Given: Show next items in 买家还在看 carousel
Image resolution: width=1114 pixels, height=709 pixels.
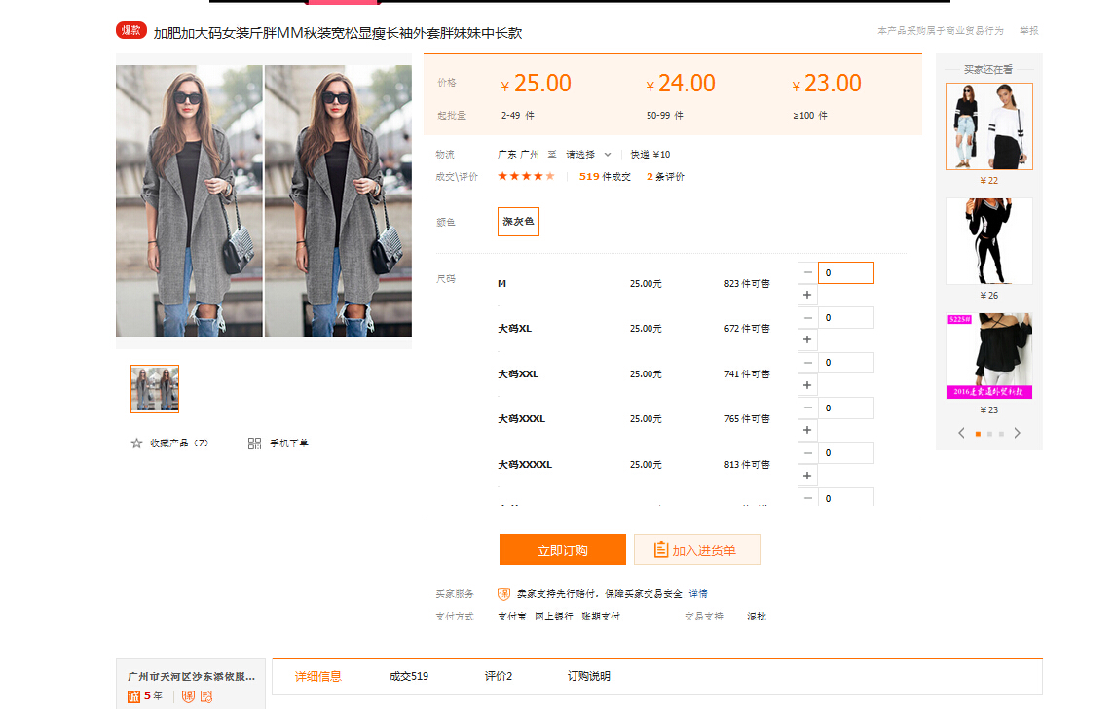Looking at the screenshot, I should pos(1018,434).
